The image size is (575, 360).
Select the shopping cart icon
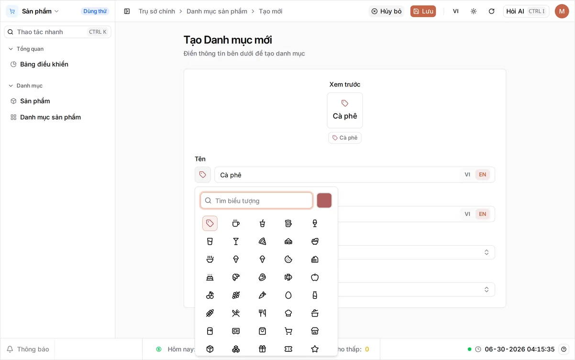tap(288, 331)
